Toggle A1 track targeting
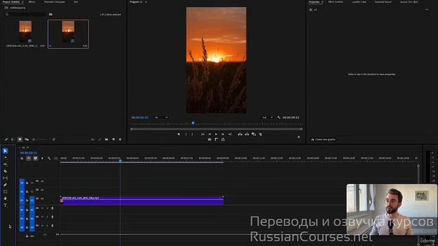This screenshot has height=246, width=438. (x=32, y=210)
